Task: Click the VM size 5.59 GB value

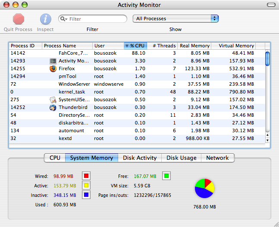Action: 142,186
